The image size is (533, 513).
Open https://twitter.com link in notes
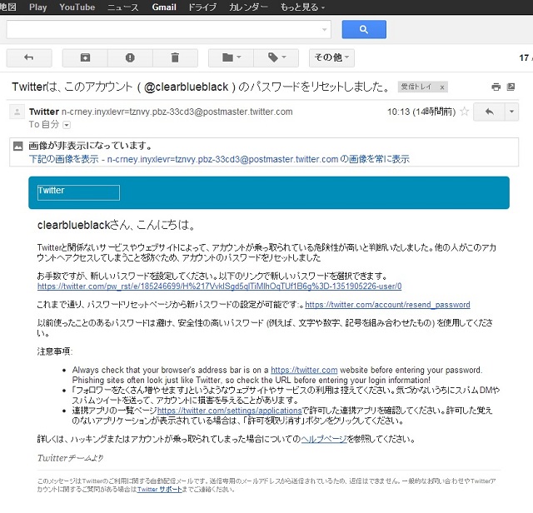[304, 370]
